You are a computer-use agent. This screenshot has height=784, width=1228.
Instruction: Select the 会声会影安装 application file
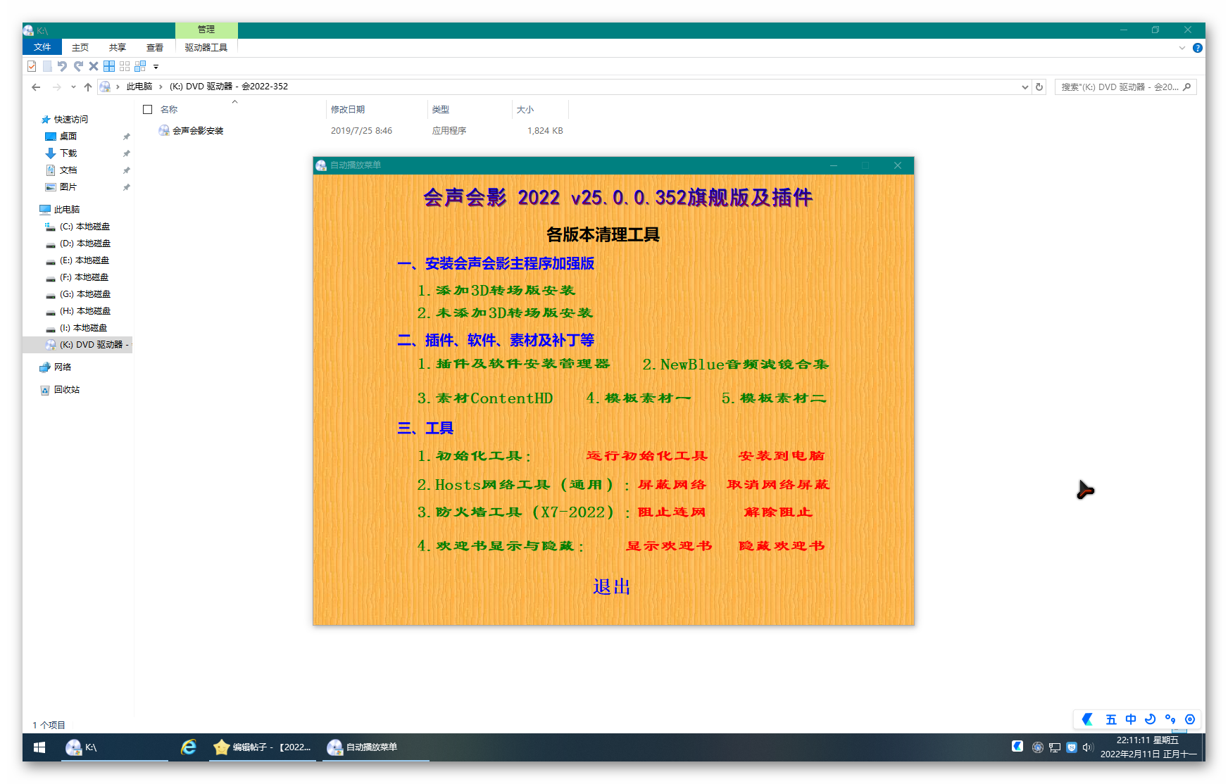(x=198, y=130)
